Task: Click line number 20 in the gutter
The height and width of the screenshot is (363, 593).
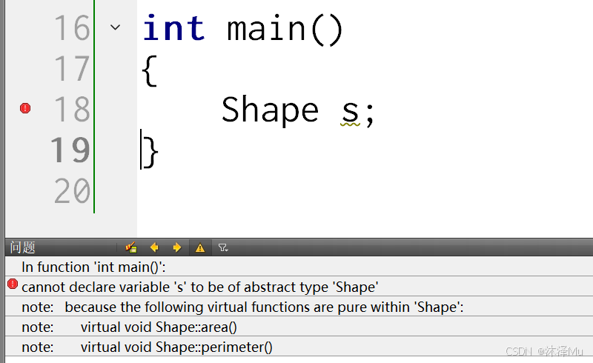Action: (x=72, y=191)
